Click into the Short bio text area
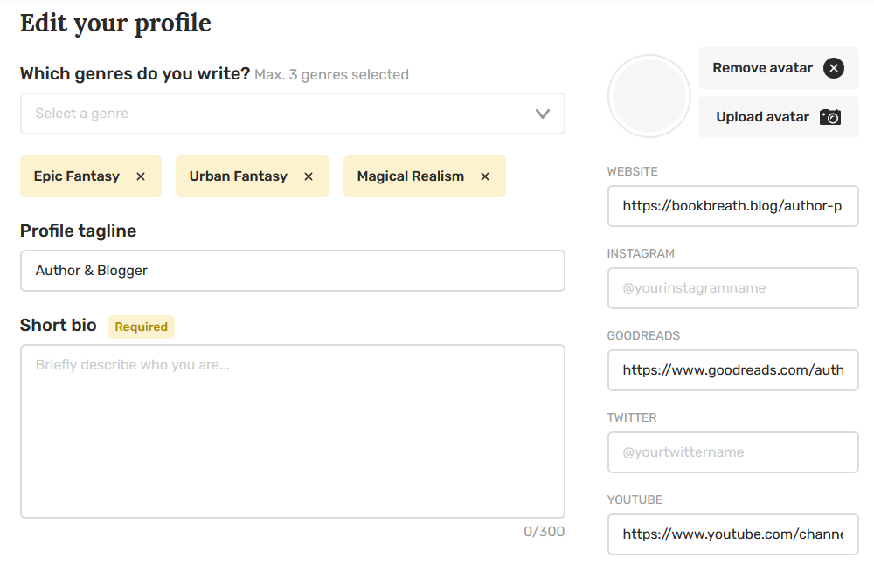 pyautogui.click(x=292, y=431)
